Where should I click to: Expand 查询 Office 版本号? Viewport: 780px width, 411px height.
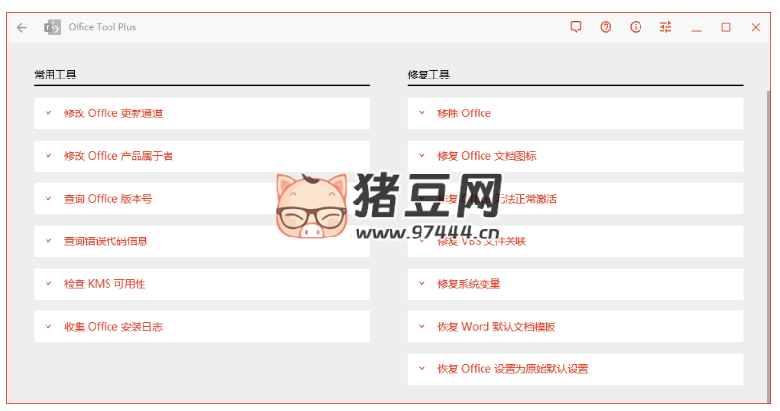pos(202,199)
